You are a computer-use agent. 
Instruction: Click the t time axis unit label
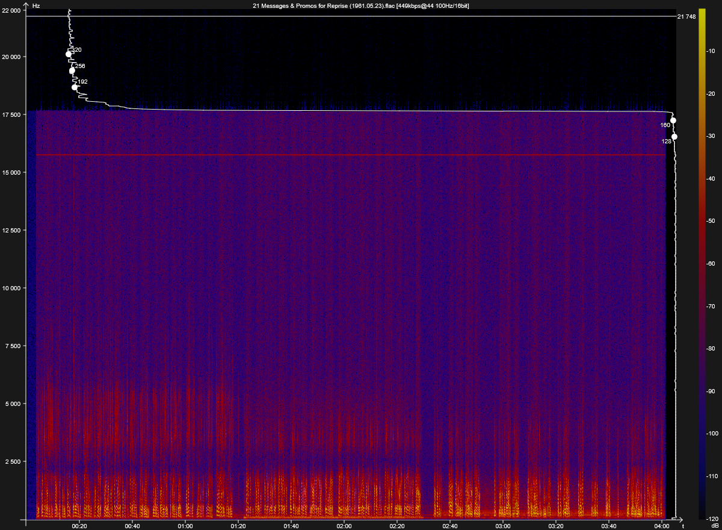[682, 525]
